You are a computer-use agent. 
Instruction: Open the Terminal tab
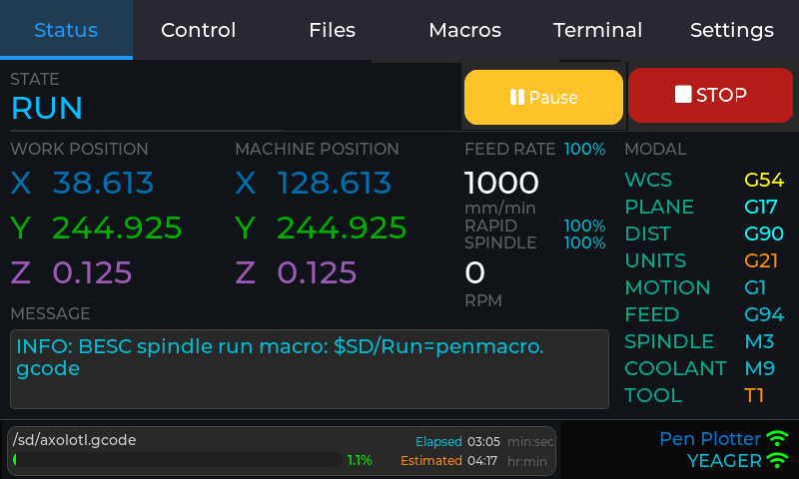[597, 30]
